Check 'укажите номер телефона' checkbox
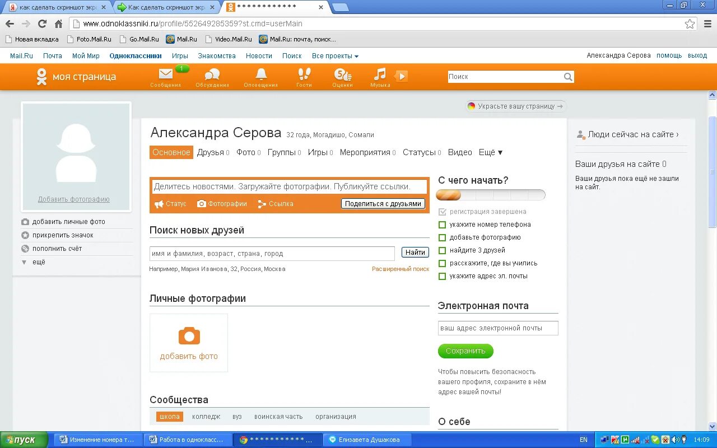 [442, 225]
